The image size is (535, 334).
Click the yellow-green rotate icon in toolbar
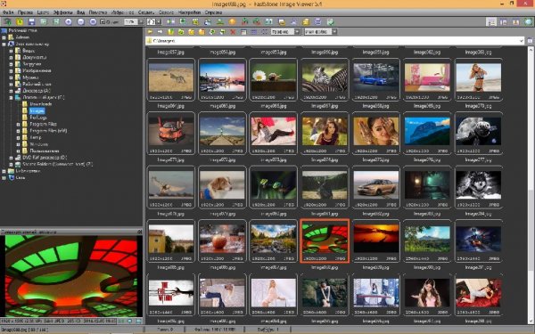pos(20,21)
